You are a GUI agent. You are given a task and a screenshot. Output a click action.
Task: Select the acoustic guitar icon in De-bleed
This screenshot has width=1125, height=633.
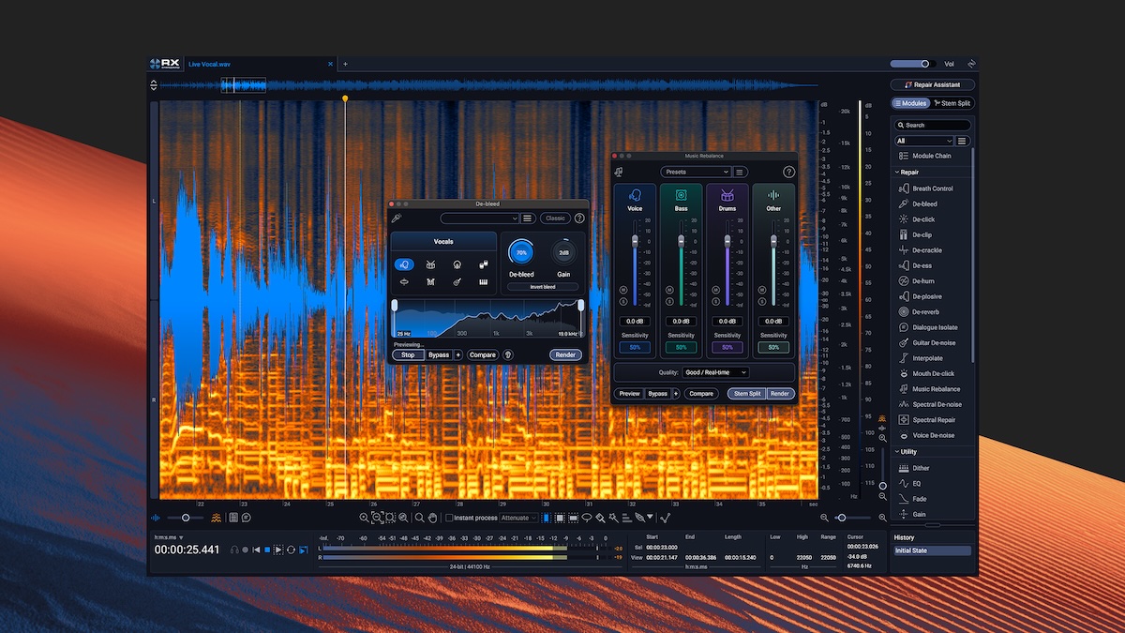coord(457,281)
